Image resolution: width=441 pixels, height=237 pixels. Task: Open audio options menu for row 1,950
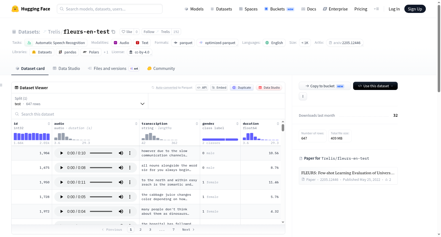[x=130, y=182]
